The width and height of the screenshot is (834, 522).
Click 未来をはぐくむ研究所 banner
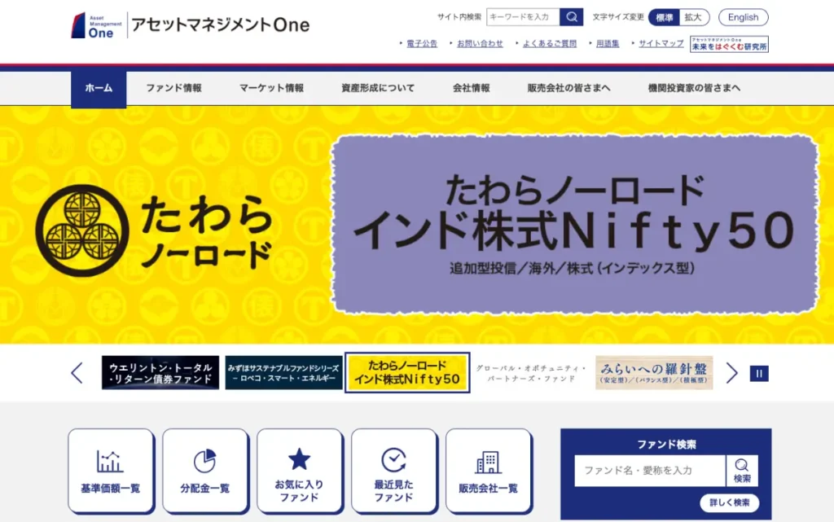tap(729, 44)
